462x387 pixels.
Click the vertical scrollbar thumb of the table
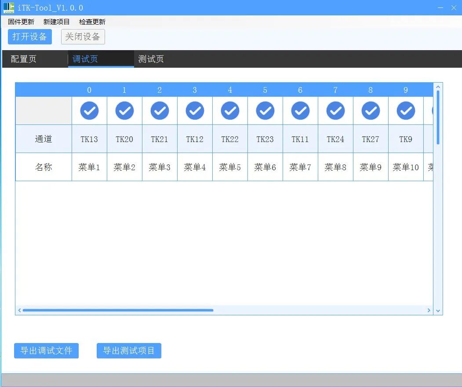pyautogui.click(x=438, y=117)
